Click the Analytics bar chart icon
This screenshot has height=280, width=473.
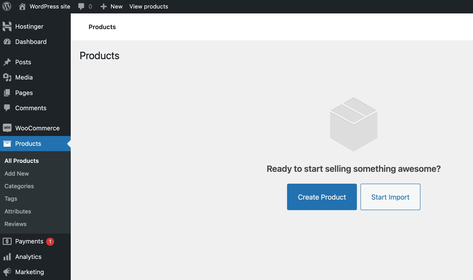click(7, 257)
